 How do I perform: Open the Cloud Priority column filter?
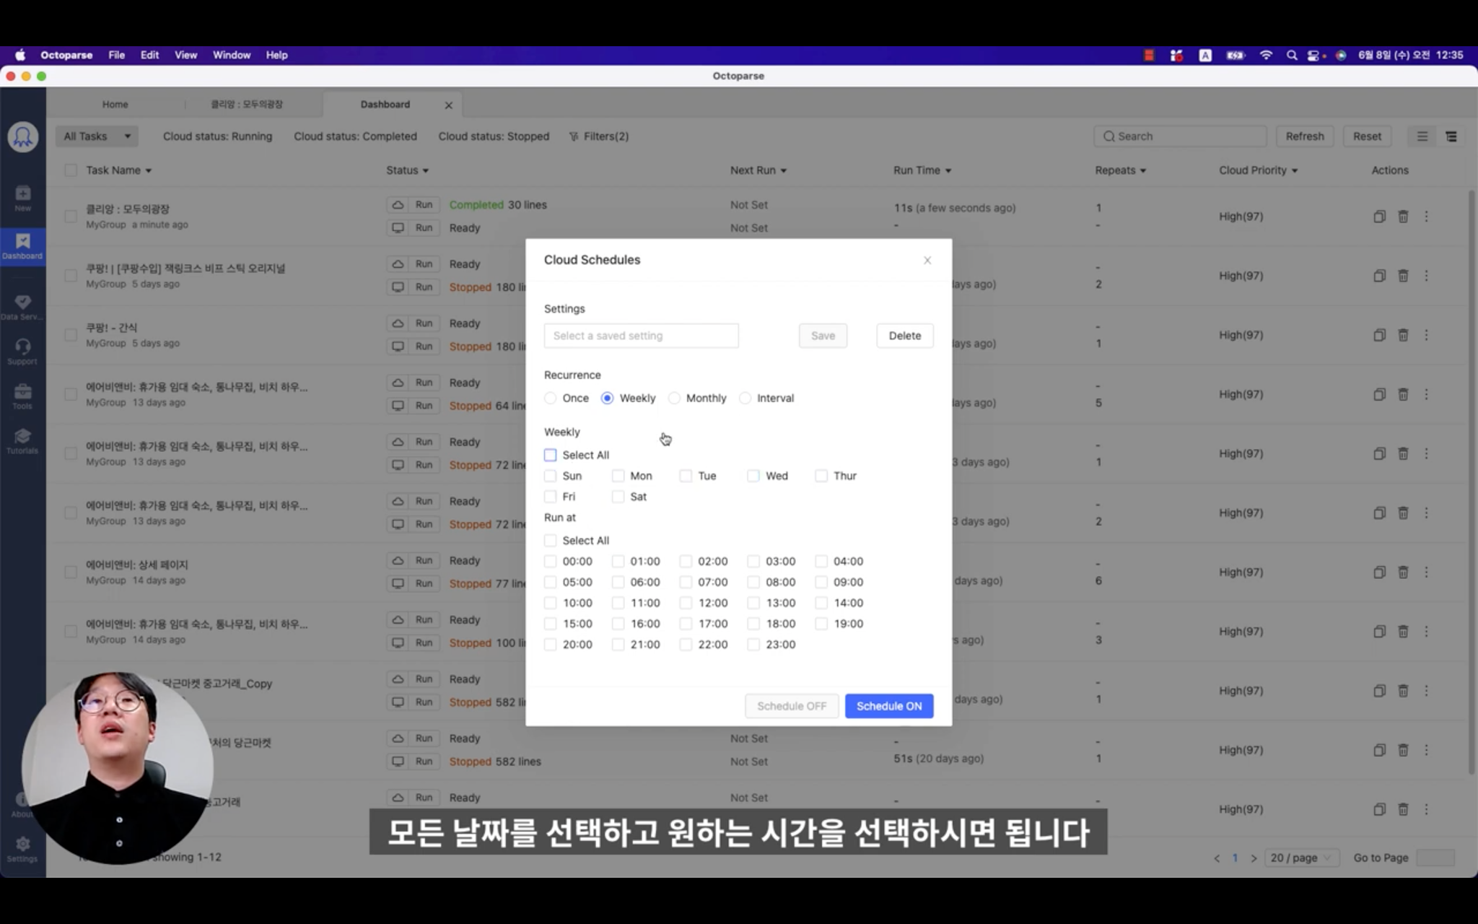click(1259, 170)
